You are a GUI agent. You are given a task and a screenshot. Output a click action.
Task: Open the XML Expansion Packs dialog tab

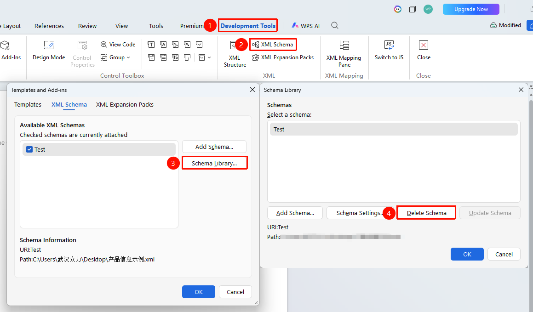(x=125, y=105)
